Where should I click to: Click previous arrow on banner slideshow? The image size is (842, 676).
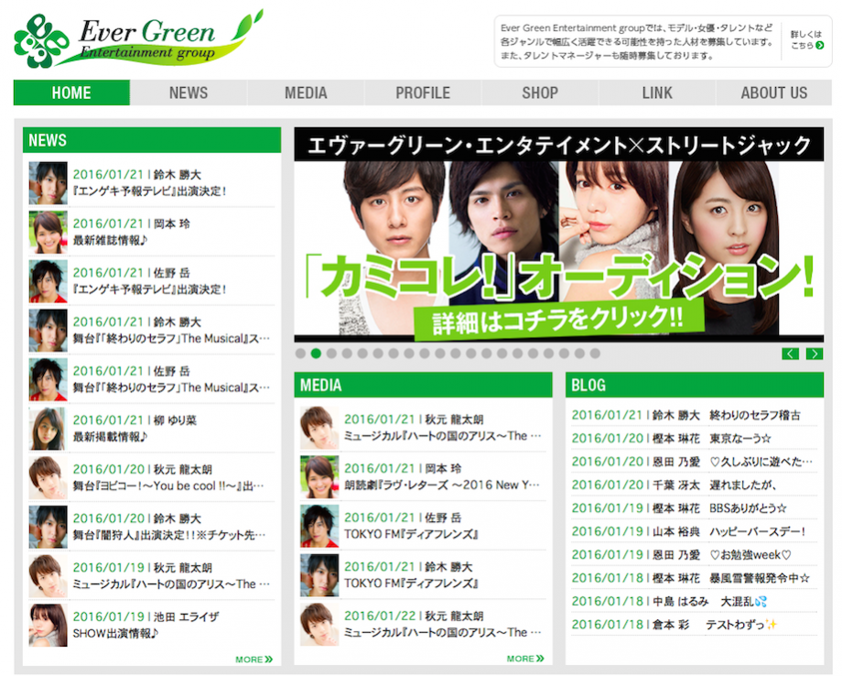click(x=791, y=354)
